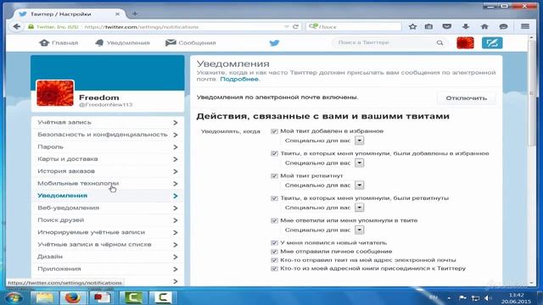Open the first green C application in taskbar
The image size is (543, 305).
(132, 297)
